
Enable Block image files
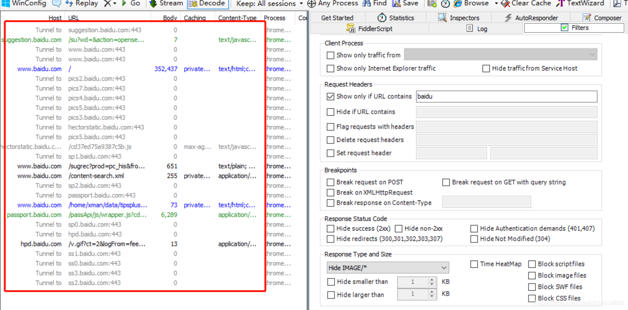532,276
